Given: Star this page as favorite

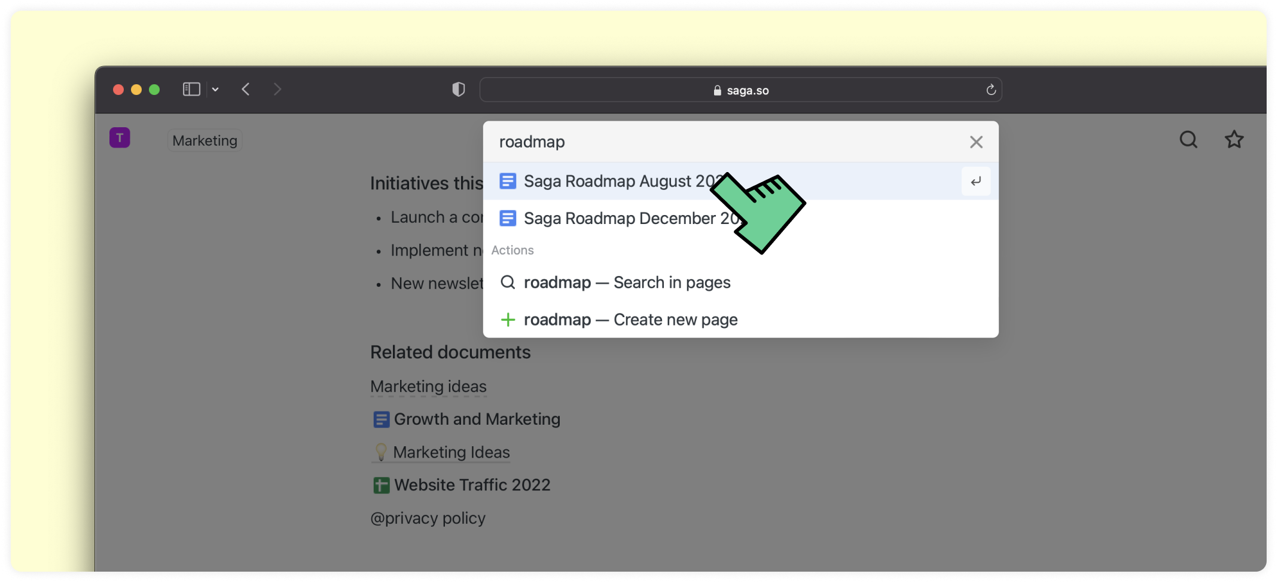Looking at the screenshot, I should click(1234, 140).
